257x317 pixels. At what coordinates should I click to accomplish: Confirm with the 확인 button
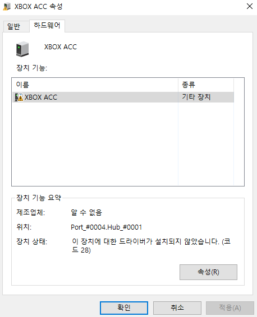tap(124, 307)
